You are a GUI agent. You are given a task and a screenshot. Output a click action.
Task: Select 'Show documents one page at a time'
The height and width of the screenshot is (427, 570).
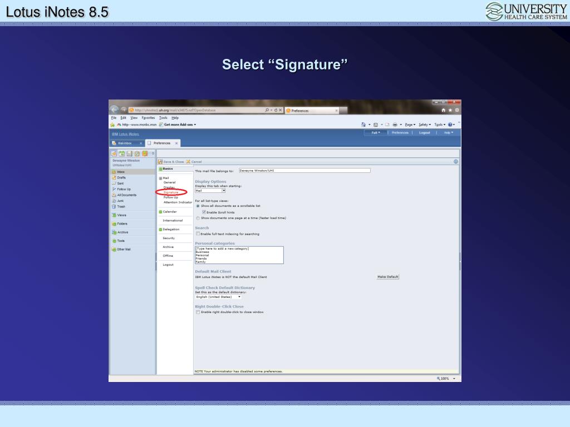click(198, 218)
